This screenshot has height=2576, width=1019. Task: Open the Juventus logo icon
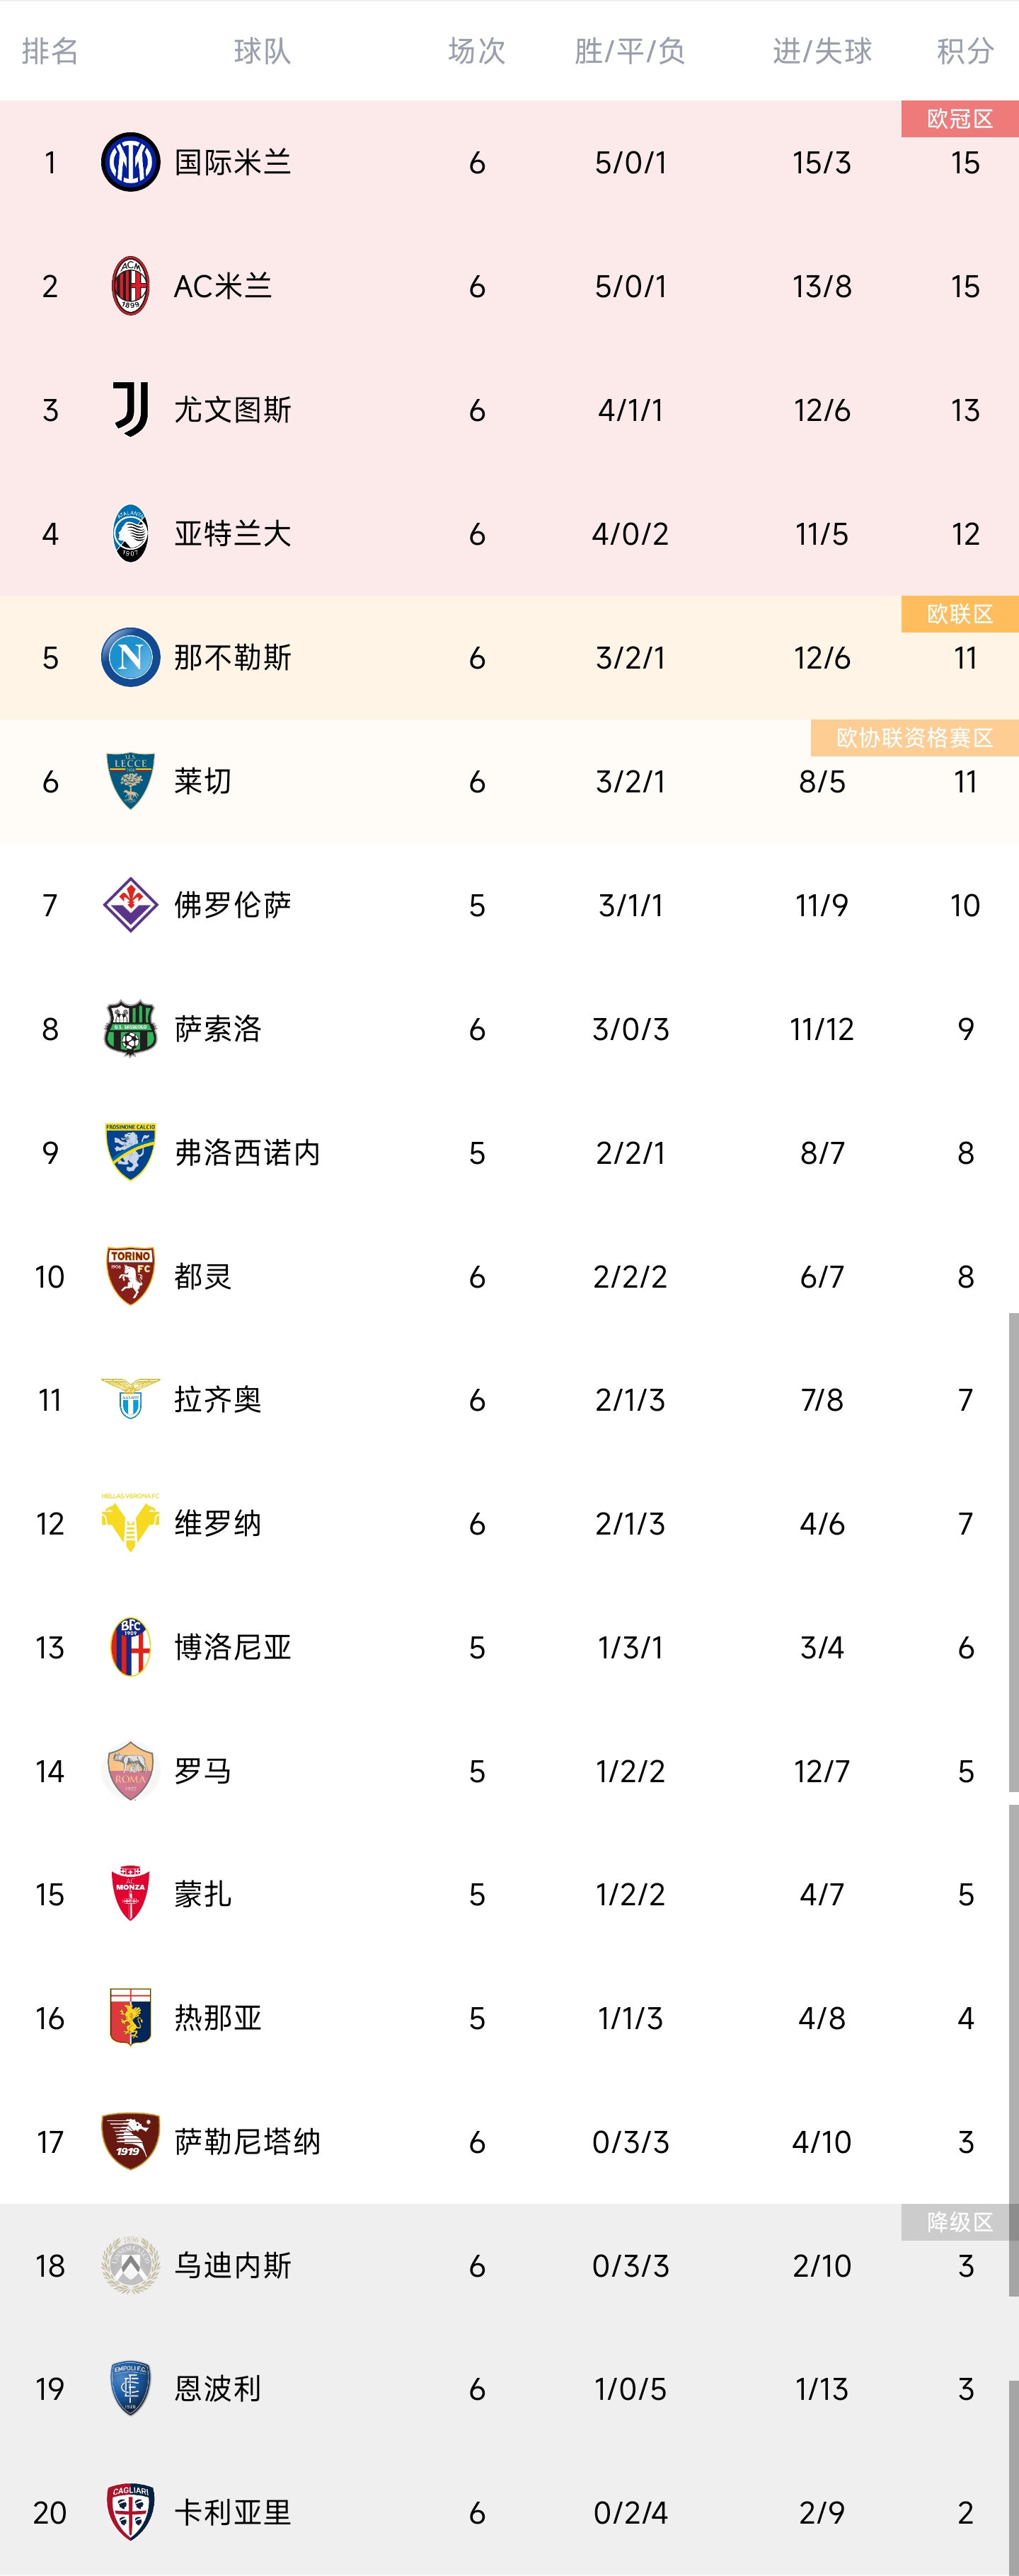point(130,410)
